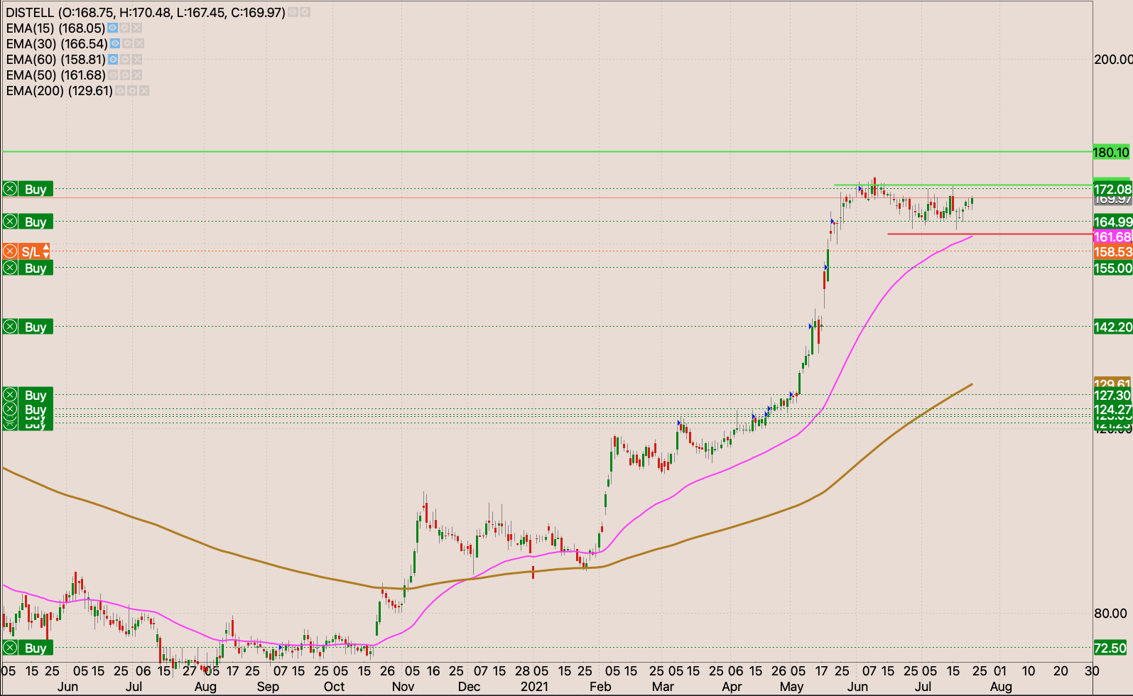Click the Buy order label at 127.30
Viewport: 1133px width, 696px height.
coord(36,395)
